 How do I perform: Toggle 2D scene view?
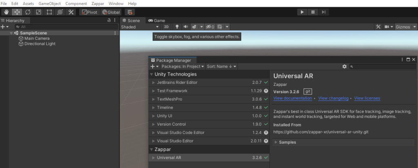[167, 27]
